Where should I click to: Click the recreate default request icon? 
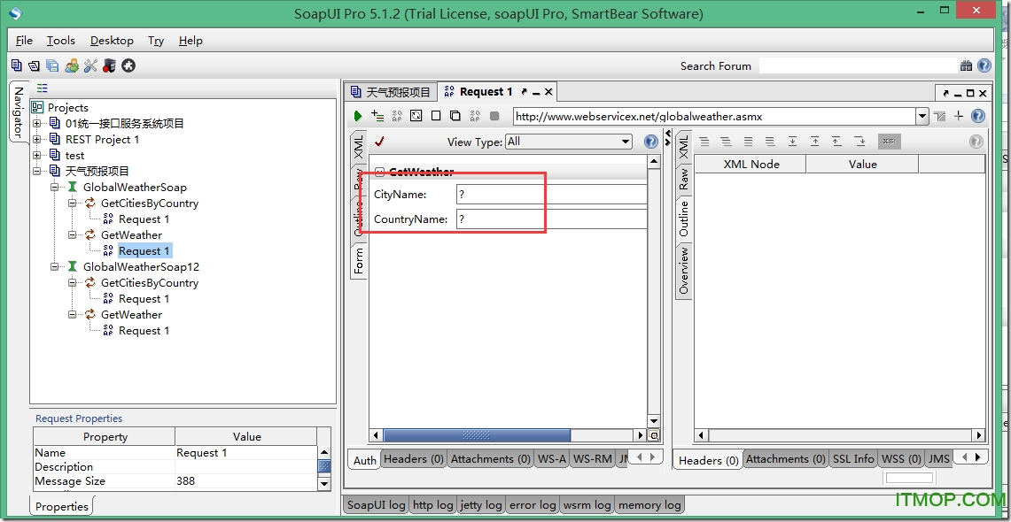(416, 116)
